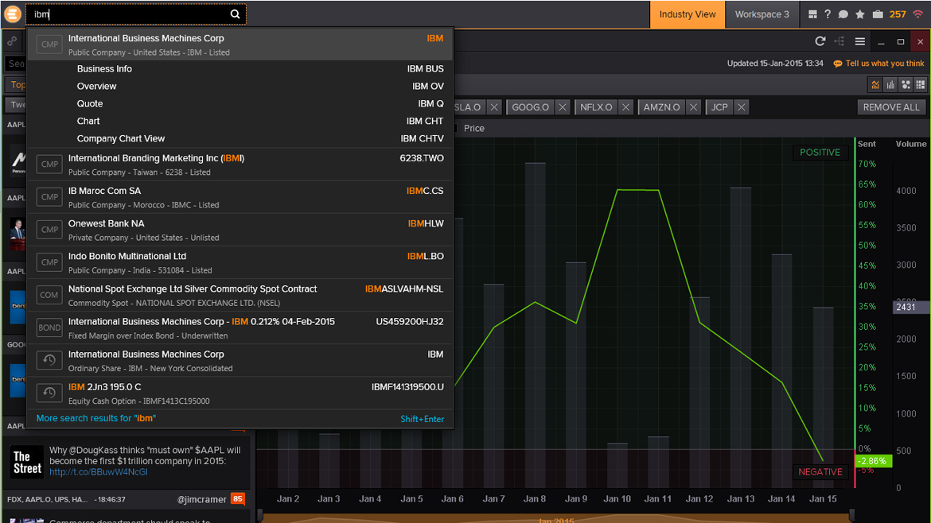The image size is (931, 523).
Task: Select Onewest Bank NA result
Action: 240,230
